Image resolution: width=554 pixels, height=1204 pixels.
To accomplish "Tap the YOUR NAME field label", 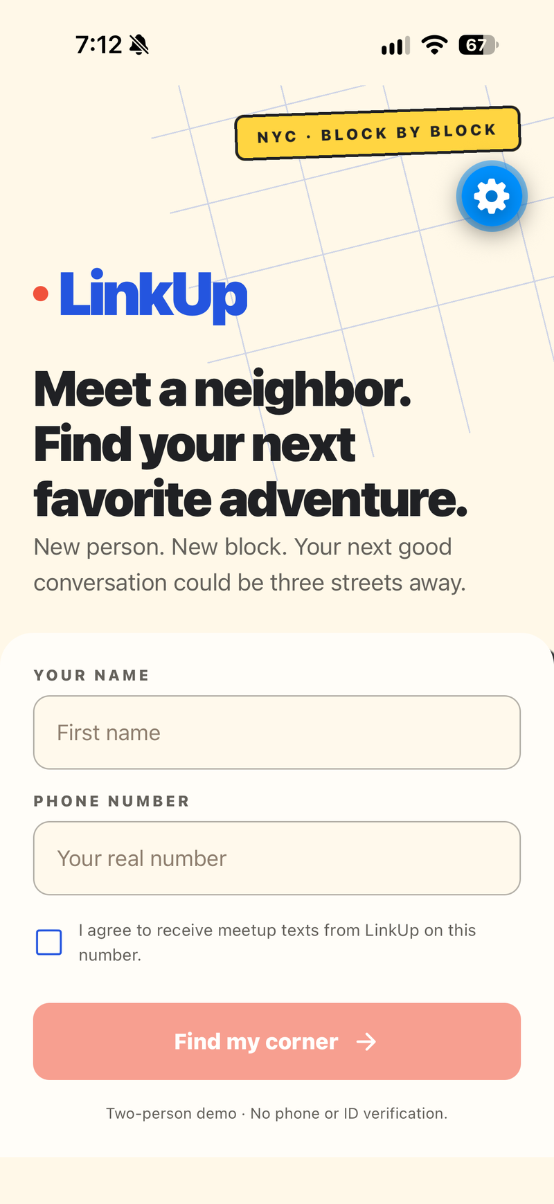I will [91, 675].
